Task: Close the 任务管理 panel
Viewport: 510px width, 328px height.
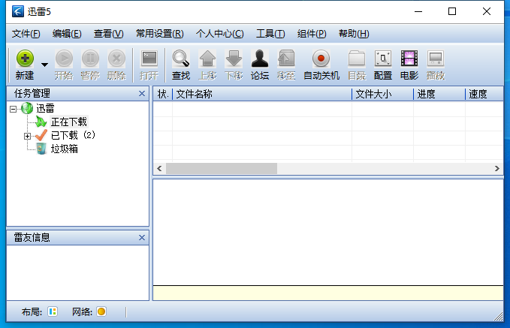Action: tap(142, 94)
